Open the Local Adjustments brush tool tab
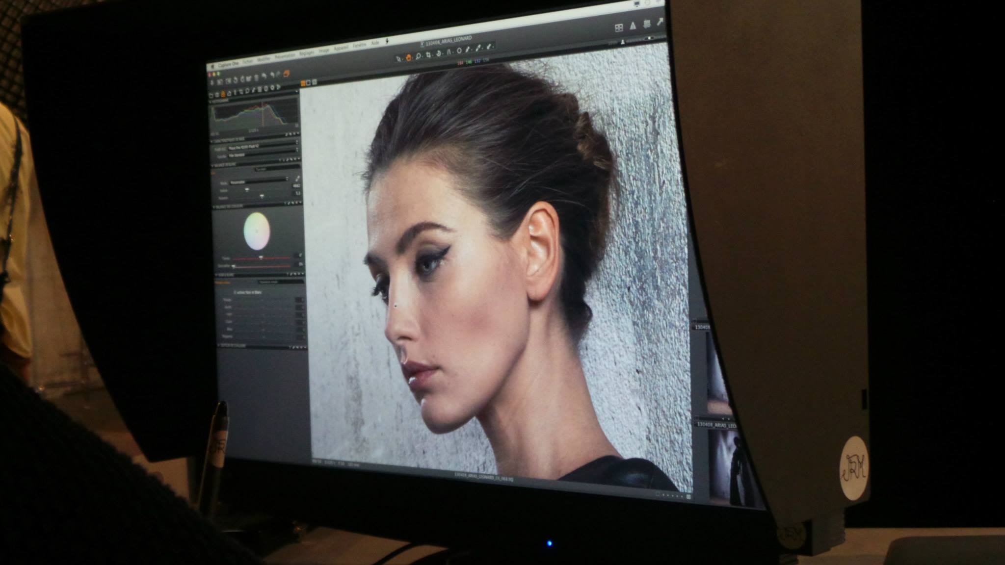Viewport: 1005px width, 565px height. tap(254, 90)
